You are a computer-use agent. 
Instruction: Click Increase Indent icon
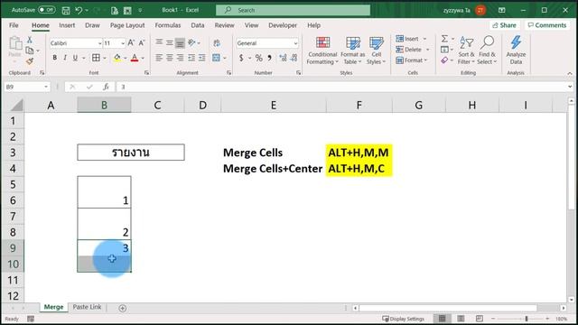(x=202, y=58)
